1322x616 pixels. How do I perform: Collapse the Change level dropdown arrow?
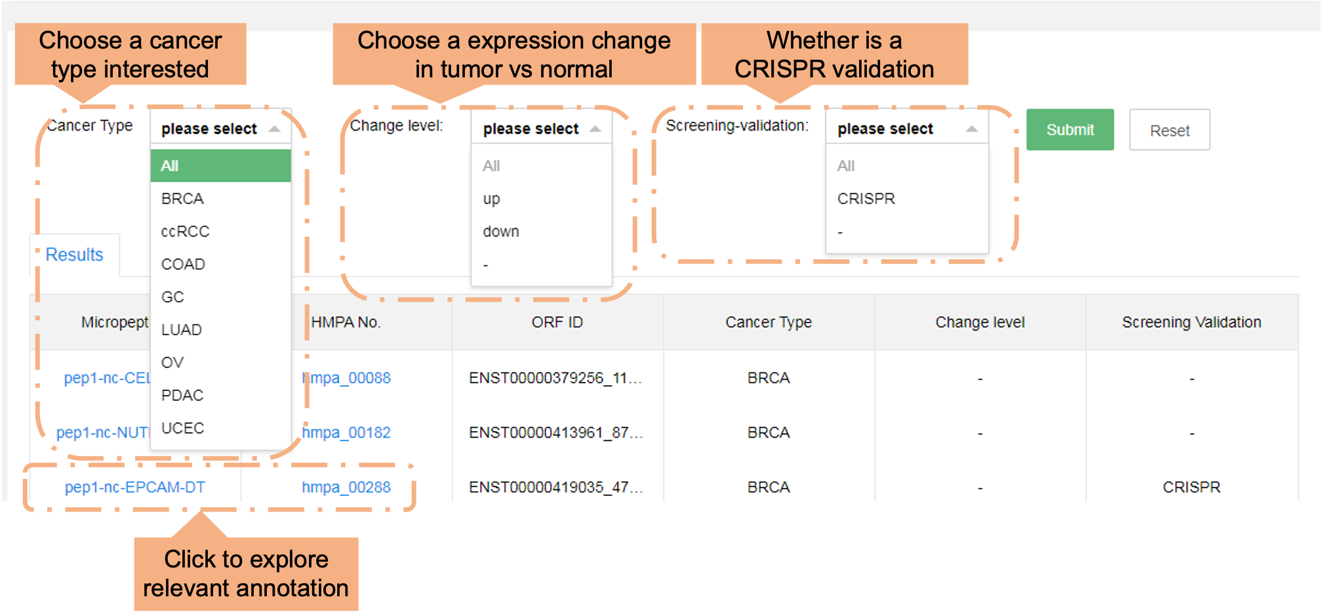(x=595, y=129)
